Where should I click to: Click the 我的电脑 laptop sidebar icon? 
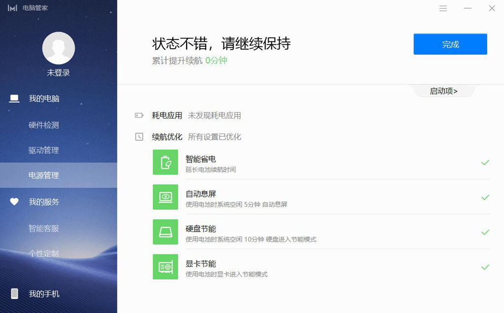pyautogui.click(x=14, y=98)
